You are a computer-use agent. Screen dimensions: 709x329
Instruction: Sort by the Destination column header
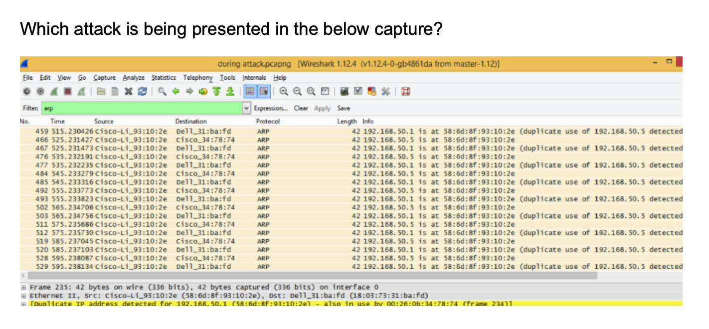point(191,121)
